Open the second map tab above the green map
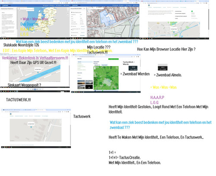This screenshot has width=216, height=176. pos(104,65)
